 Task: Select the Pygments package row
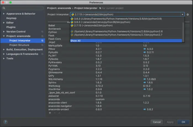pos(119,69)
